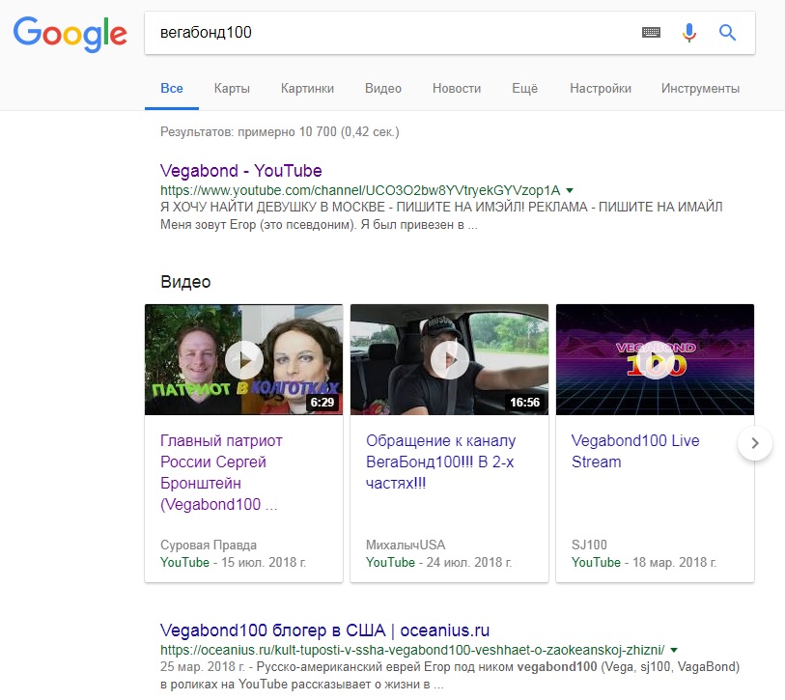Image resolution: width=785 pixels, height=700 pixels.
Task: Play the 16:56 car video thumbnail
Action: click(x=449, y=359)
